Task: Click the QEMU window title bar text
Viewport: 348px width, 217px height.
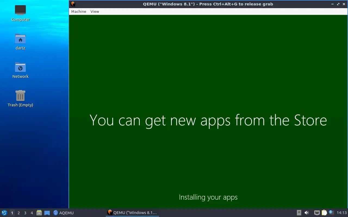Action: [208, 4]
